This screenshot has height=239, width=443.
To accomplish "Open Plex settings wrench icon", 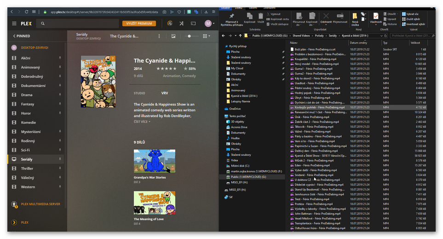I will coord(181,23).
